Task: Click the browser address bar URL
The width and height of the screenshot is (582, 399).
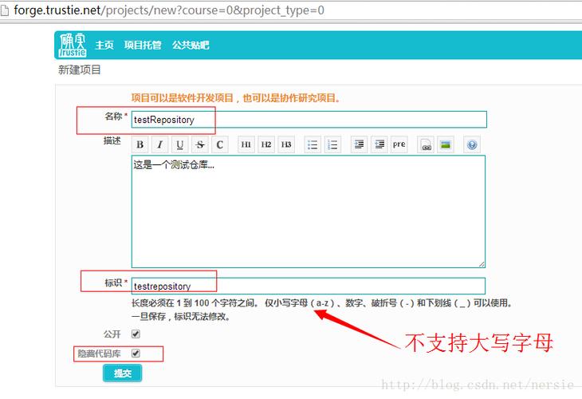Action: [169, 10]
